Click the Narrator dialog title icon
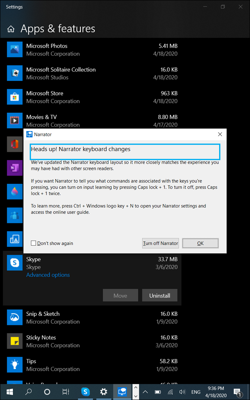The width and height of the screenshot is (250, 400). pyautogui.click(x=29, y=134)
